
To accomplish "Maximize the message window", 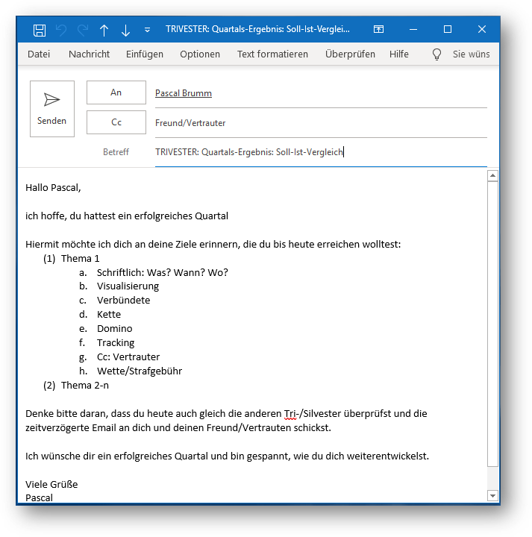I will (448, 29).
